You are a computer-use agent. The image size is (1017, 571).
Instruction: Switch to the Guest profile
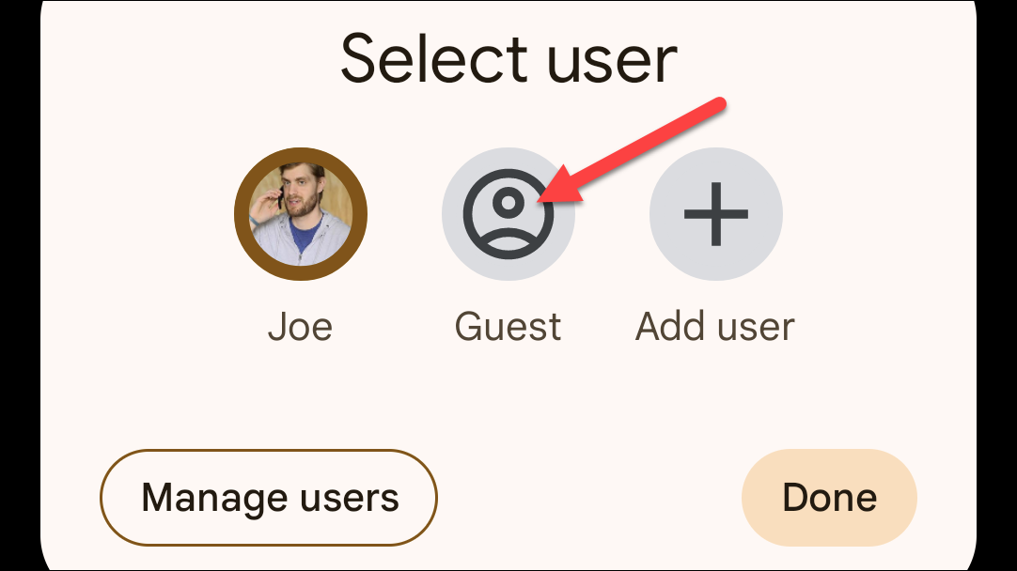(508, 214)
